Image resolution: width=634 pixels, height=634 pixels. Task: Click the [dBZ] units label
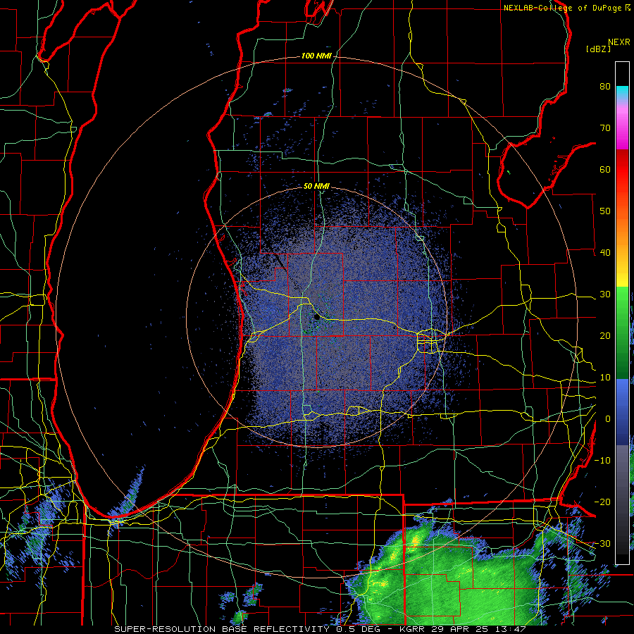(598, 49)
